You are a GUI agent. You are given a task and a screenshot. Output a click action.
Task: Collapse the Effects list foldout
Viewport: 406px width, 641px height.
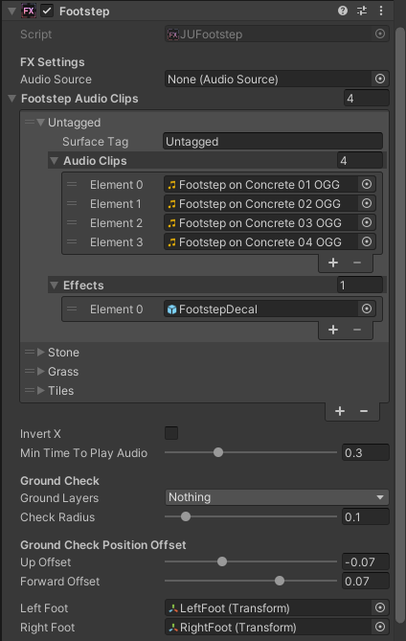(54, 285)
